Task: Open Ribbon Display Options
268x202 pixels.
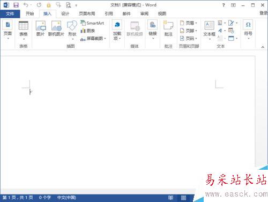Action: point(233,5)
